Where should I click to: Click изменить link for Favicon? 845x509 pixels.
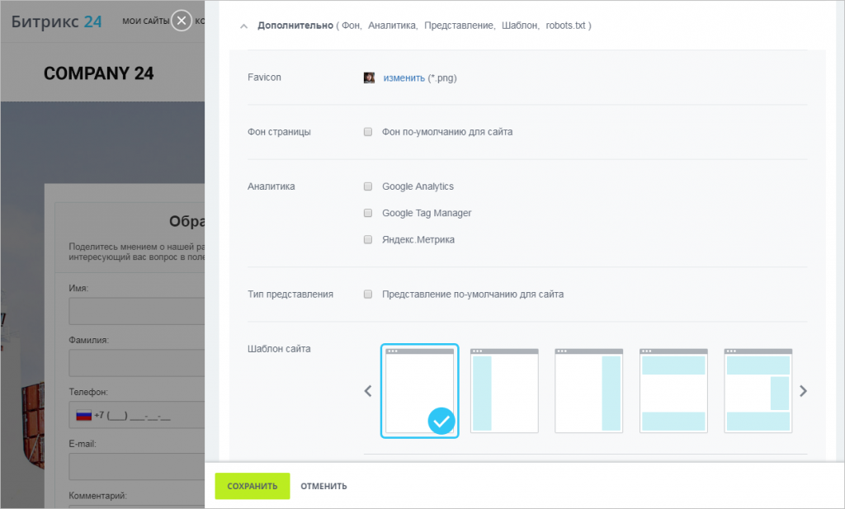point(404,78)
